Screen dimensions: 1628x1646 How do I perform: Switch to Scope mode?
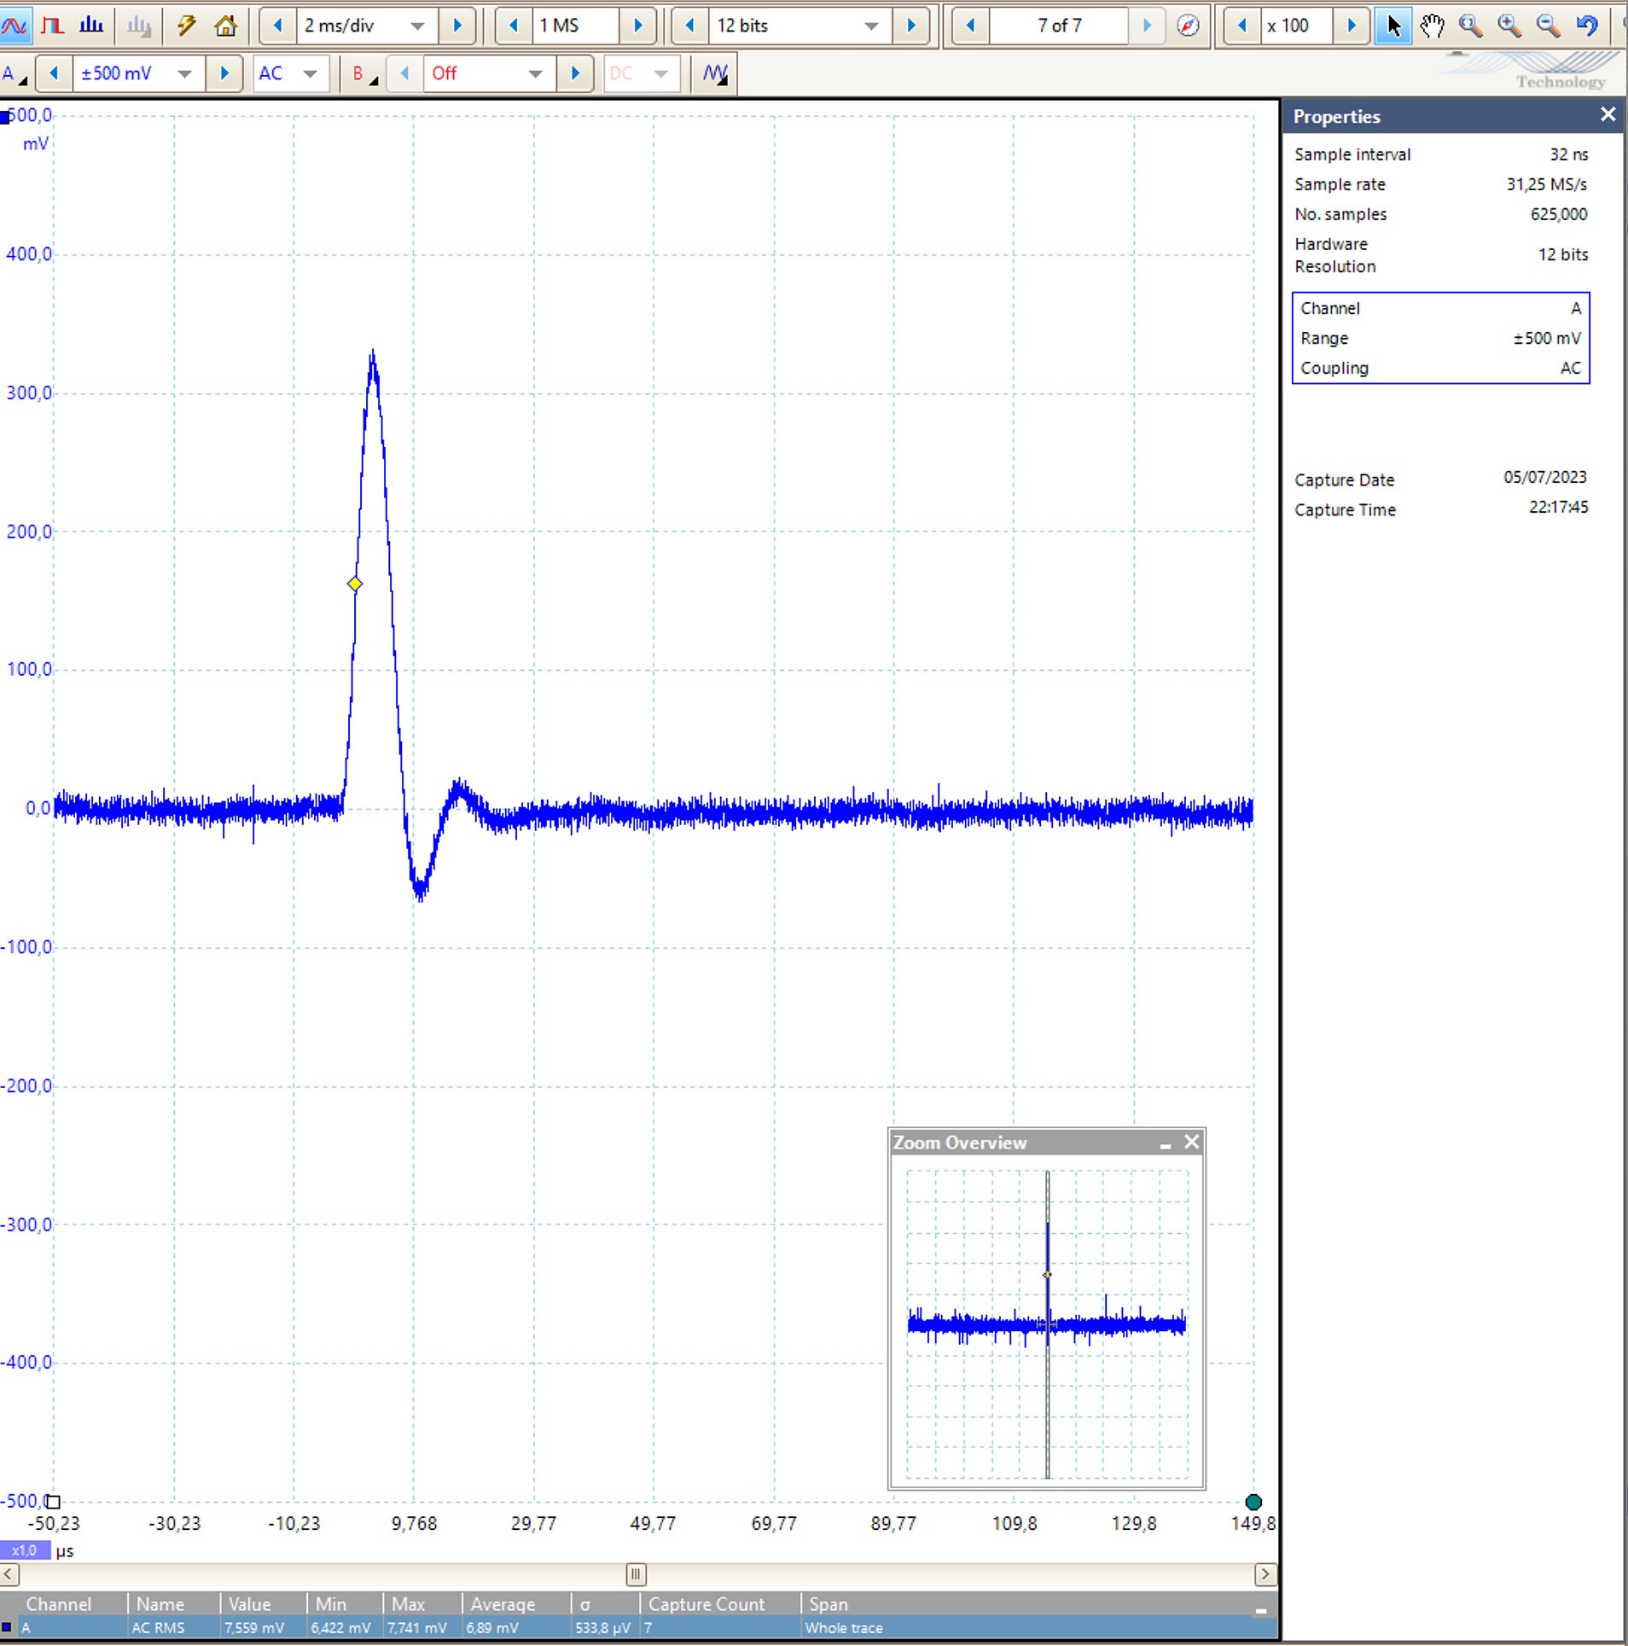coord(15,26)
